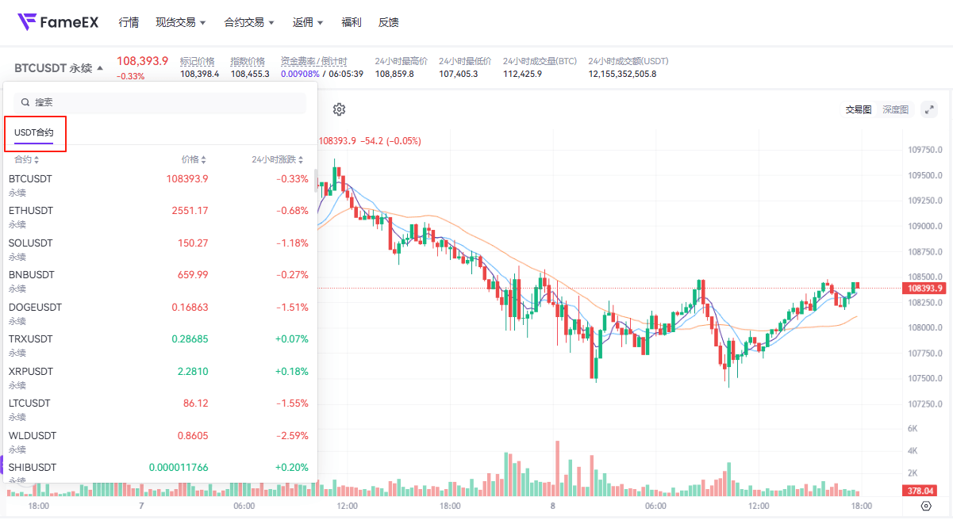Go to the 行情 page
Viewport: 953px width, 520px height.
(x=129, y=22)
